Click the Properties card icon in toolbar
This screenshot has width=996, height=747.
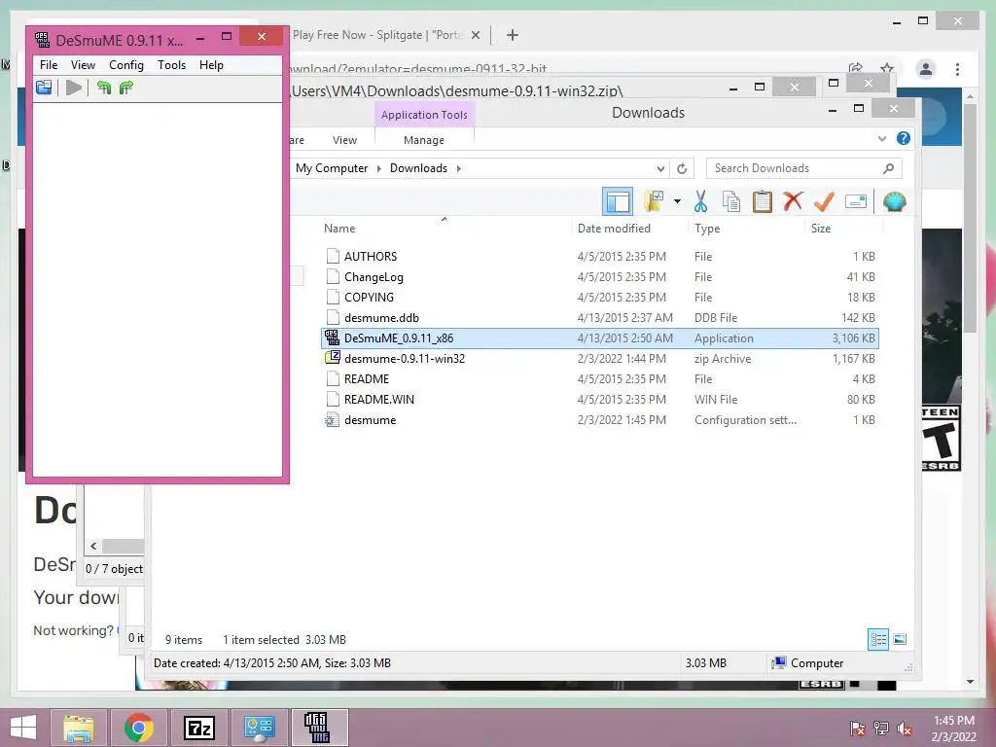point(856,202)
